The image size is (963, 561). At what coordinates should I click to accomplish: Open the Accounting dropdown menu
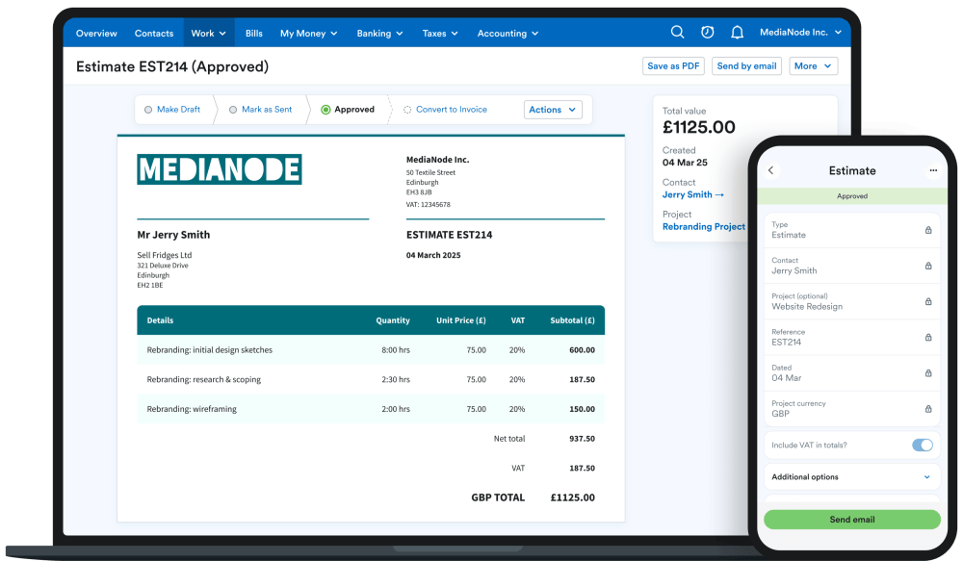tap(508, 33)
